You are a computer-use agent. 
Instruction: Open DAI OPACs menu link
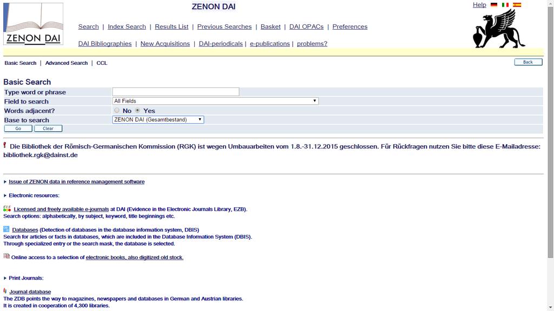[x=306, y=27]
